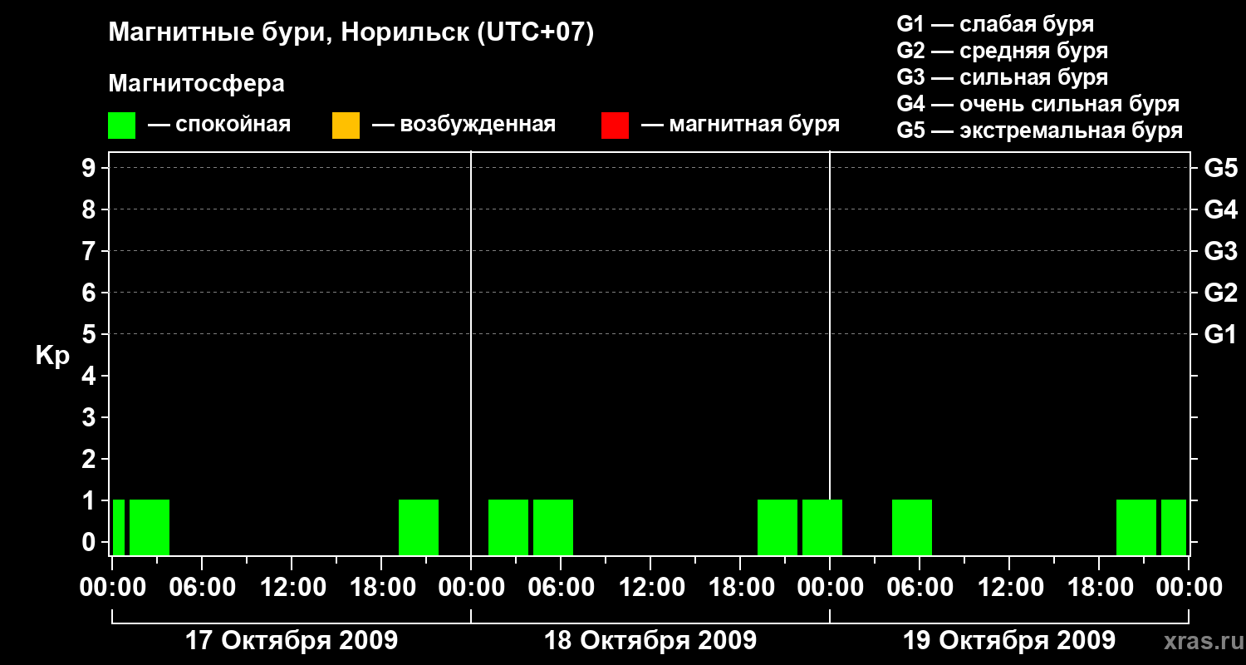Click 'G2 — средняя буря' legend line
1246x665 pixels.
(x=1002, y=52)
